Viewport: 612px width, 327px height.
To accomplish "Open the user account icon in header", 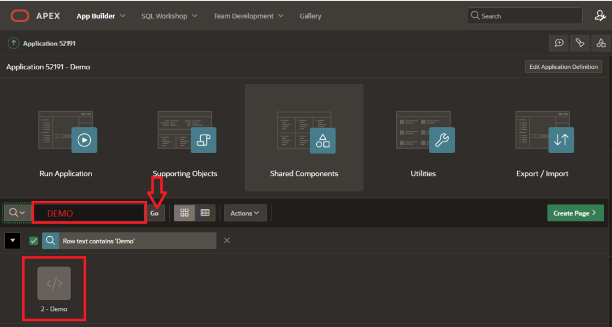I will (600, 16).
